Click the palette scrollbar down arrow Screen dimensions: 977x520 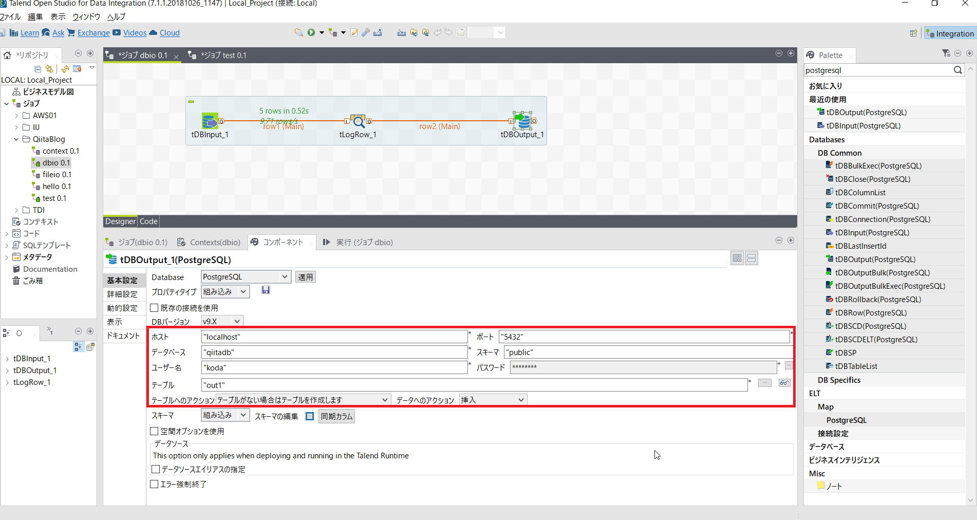click(x=970, y=499)
